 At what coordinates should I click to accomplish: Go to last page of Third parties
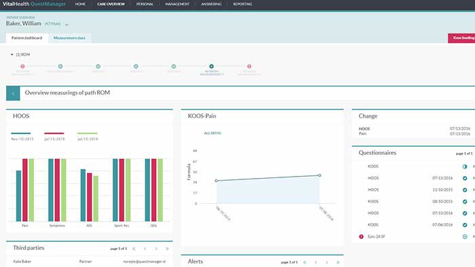pos(167,249)
